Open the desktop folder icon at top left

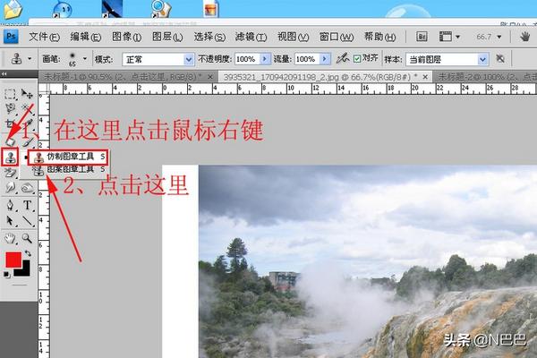coord(13,9)
